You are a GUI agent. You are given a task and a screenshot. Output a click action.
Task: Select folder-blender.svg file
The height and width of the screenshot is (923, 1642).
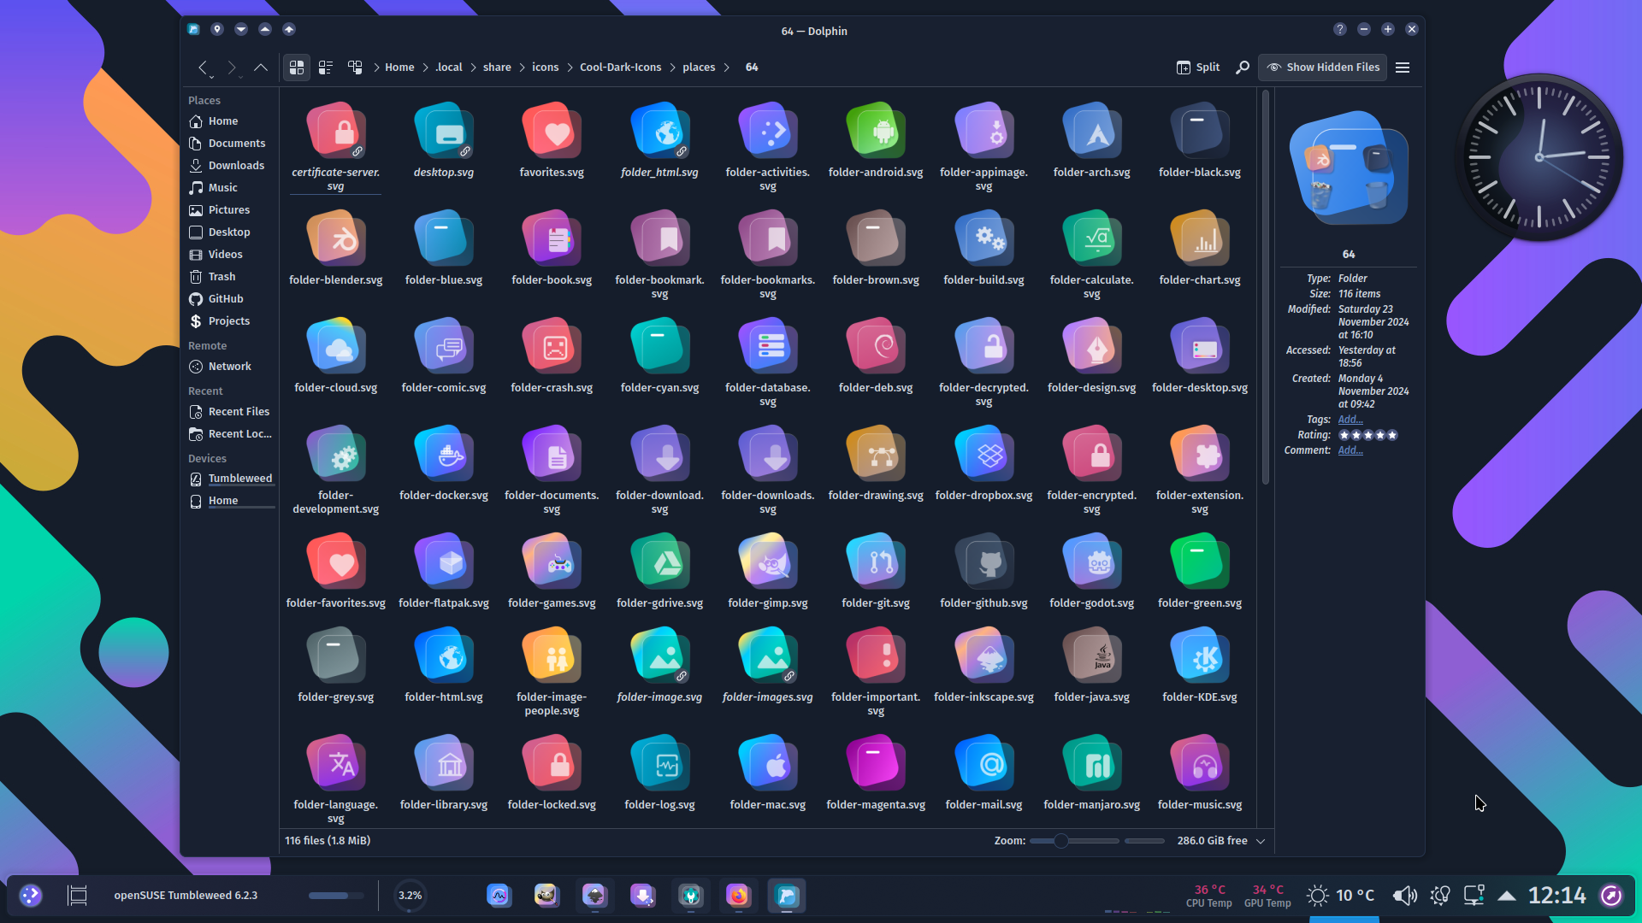[x=336, y=249]
